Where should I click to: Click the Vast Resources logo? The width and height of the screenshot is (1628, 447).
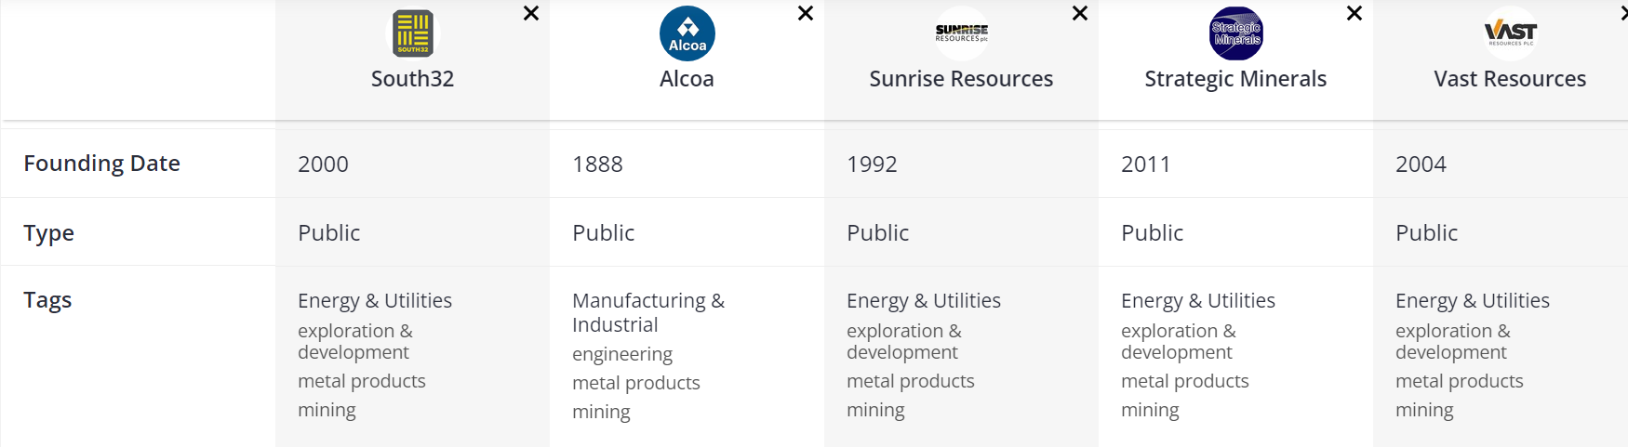1510,33
